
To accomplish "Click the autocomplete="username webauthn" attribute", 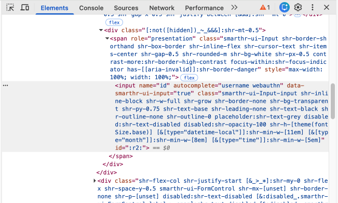I will 228,86.
